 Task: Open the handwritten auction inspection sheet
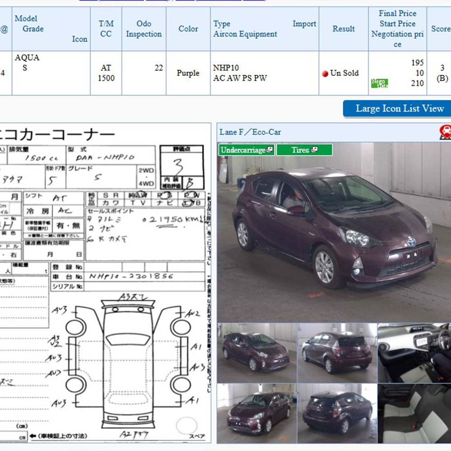[x=105, y=284]
